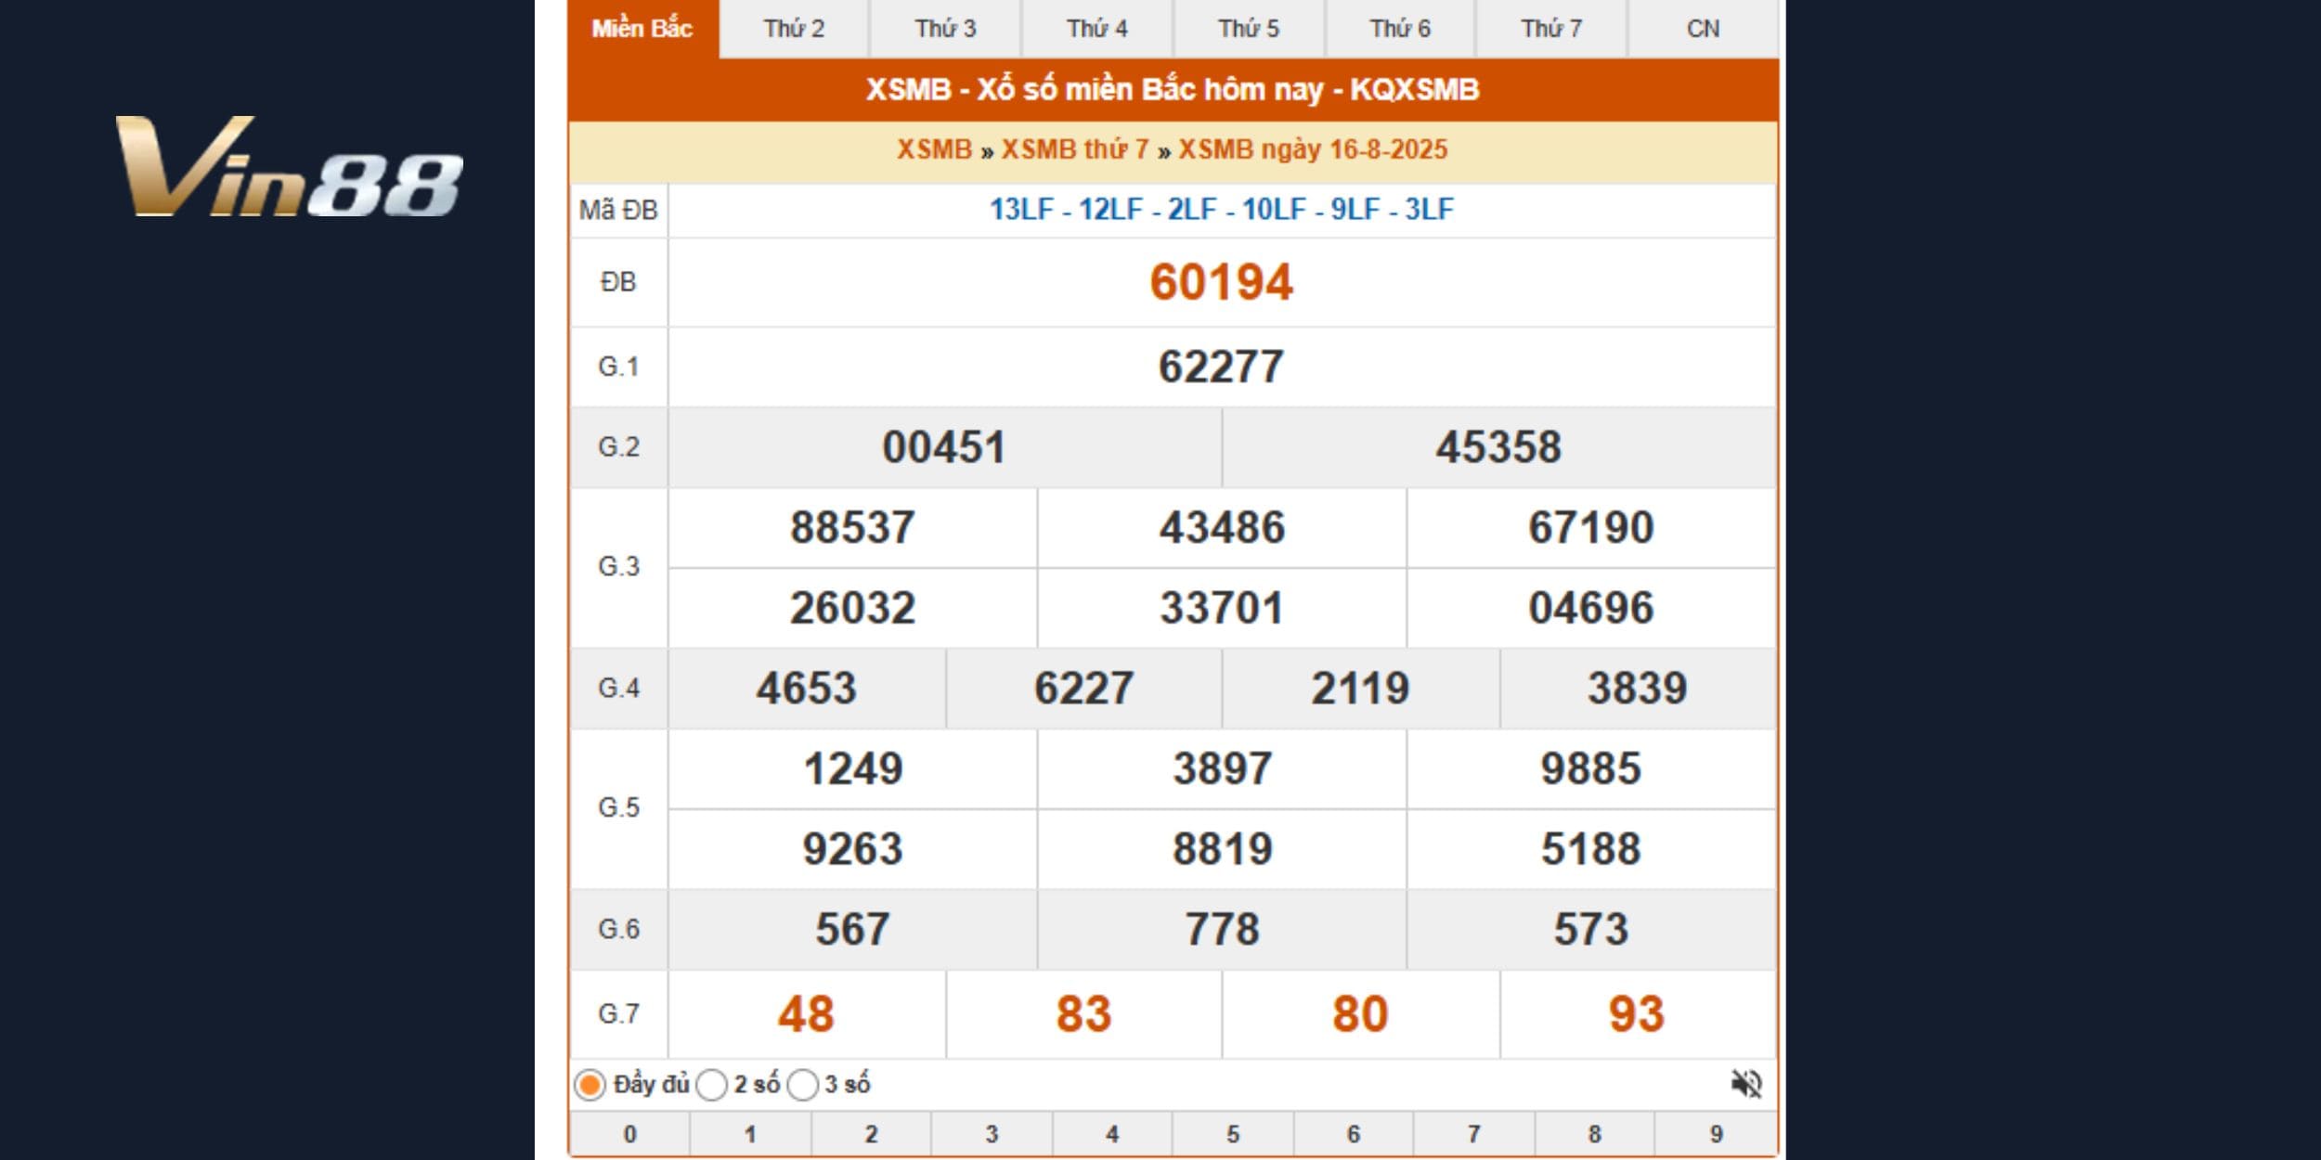Click the G.5 result 5188
Screen dimensions: 2321x1160
coord(1591,849)
